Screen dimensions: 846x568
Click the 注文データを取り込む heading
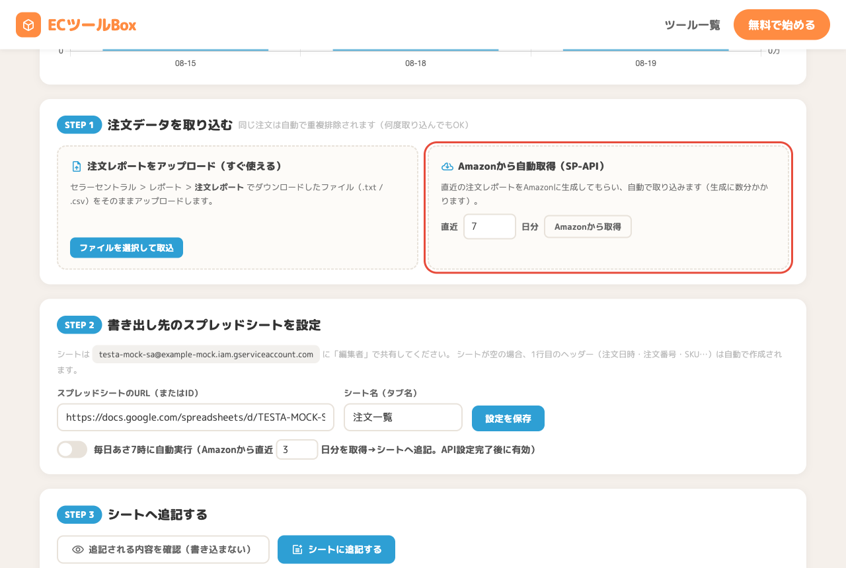tap(170, 125)
